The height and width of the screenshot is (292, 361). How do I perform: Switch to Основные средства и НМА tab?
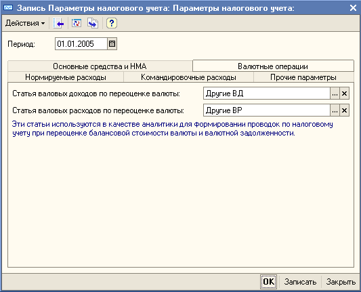100,66
